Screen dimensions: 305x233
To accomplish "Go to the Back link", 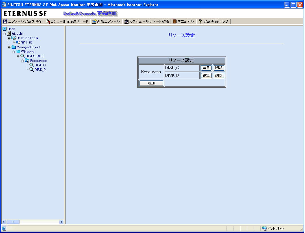I will (11, 29).
